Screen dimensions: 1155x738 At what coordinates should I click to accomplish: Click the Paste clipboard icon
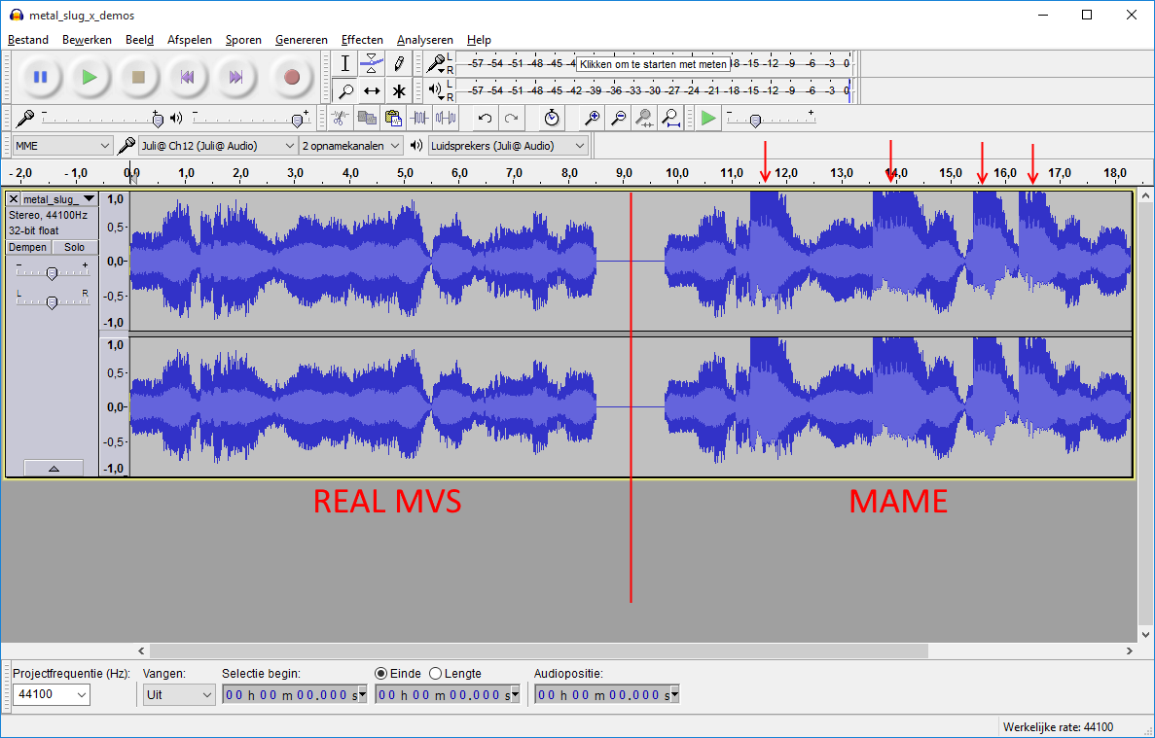click(x=393, y=118)
